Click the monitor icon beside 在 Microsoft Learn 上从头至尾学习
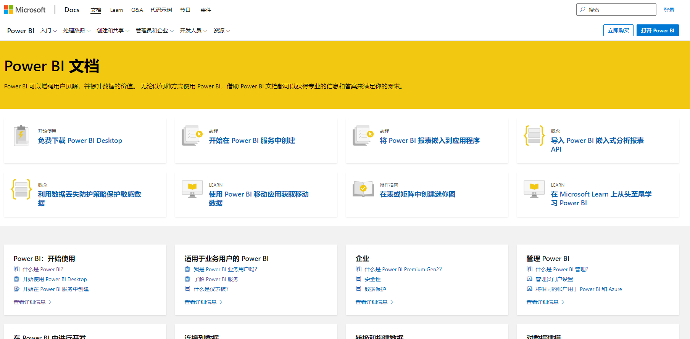Viewport: 690px width, 339px height. click(x=534, y=189)
